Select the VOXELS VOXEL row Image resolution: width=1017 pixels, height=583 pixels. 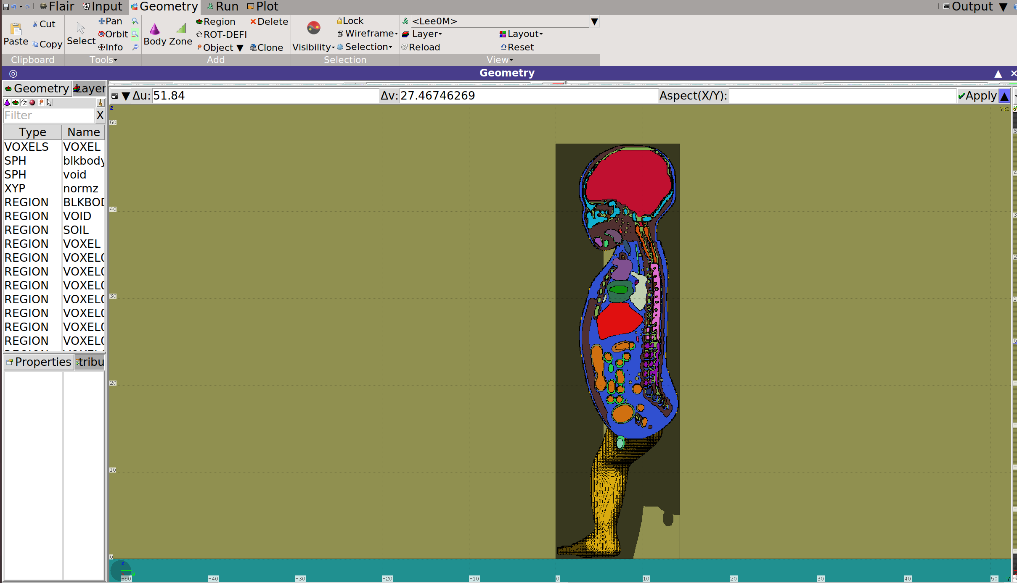coord(54,147)
